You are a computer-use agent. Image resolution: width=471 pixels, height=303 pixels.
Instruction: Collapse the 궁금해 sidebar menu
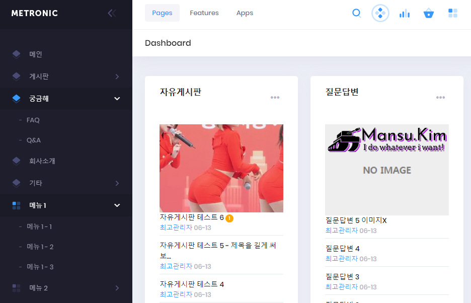[x=117, y=99]
